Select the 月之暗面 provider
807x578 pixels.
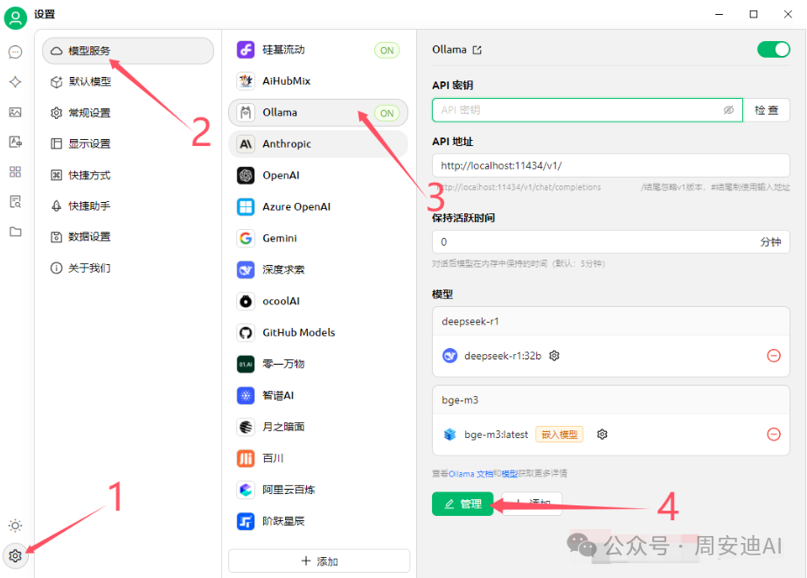(x=318, y=427)
